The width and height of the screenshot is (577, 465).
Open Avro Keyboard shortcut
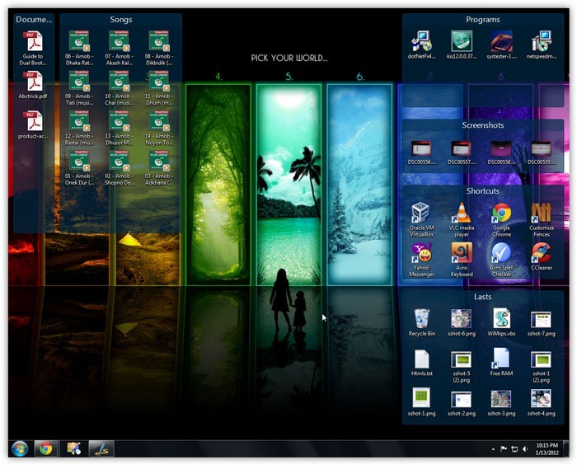pos(462,260)
